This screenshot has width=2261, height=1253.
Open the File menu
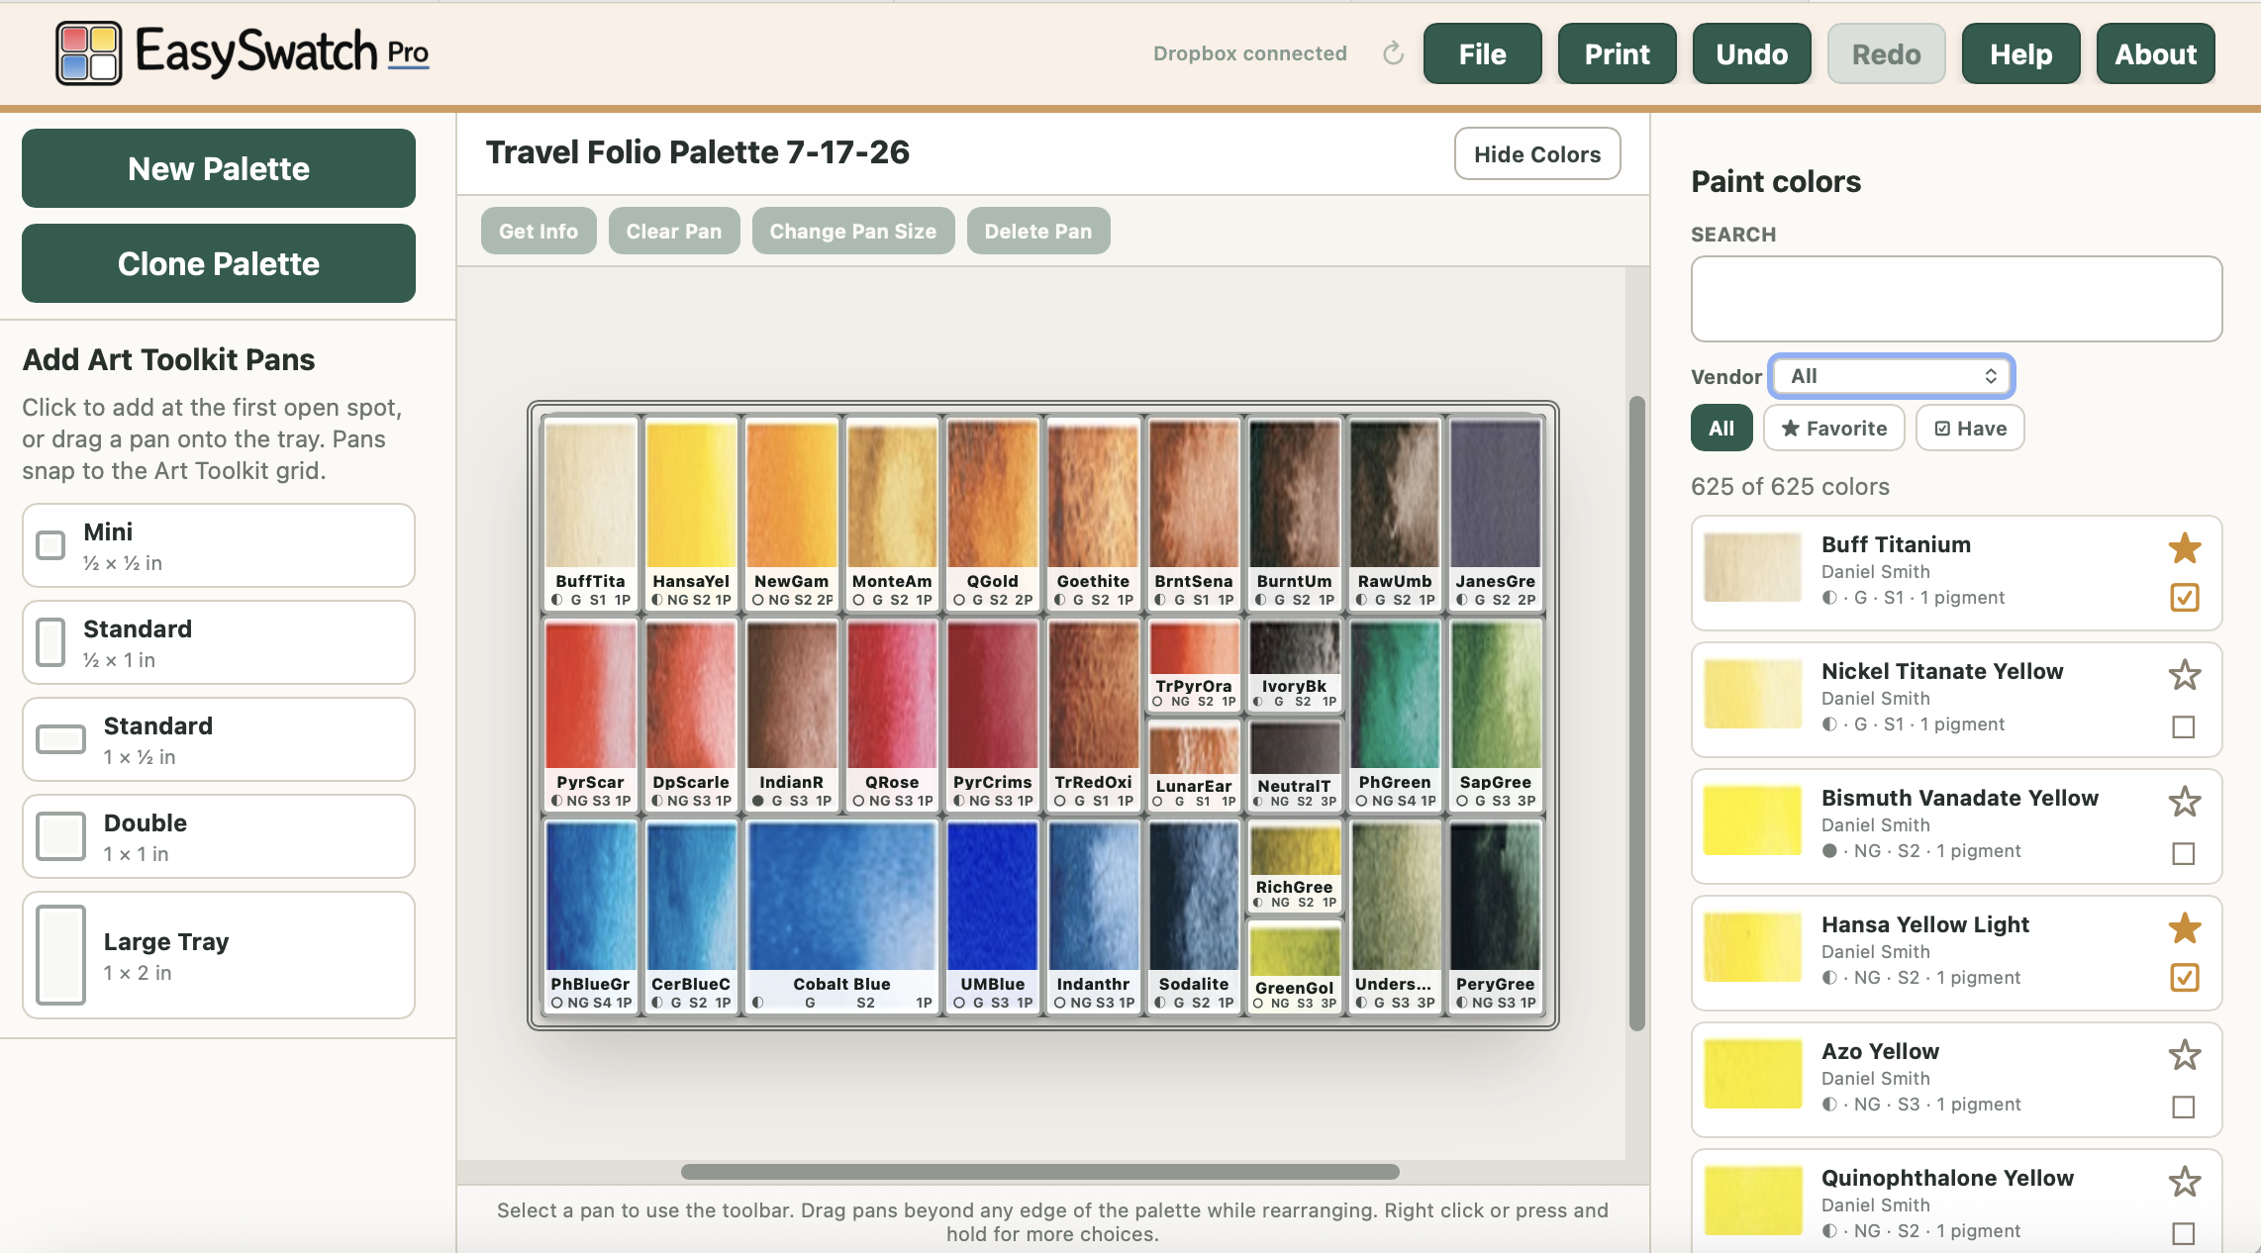tap(1483, 53)
